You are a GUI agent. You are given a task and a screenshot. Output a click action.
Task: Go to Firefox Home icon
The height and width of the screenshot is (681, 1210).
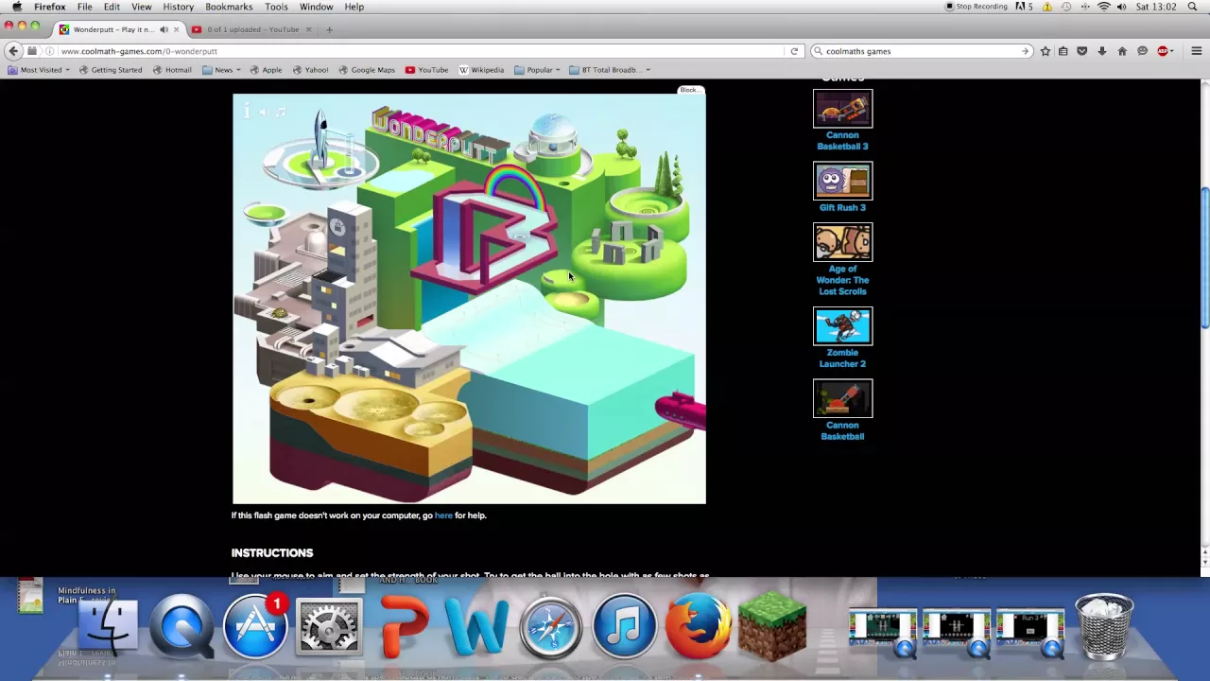(x=1122, y=51)
